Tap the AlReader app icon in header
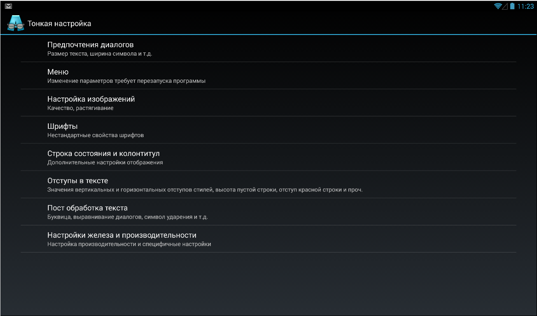Viewport: 537px width, 316px height. [16, 23]
